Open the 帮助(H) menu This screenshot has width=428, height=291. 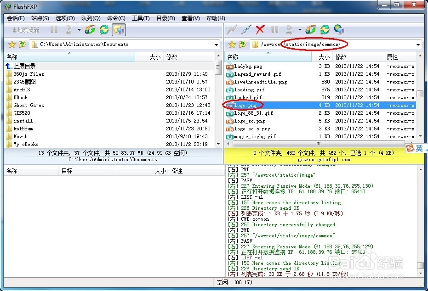pos(216,18)
